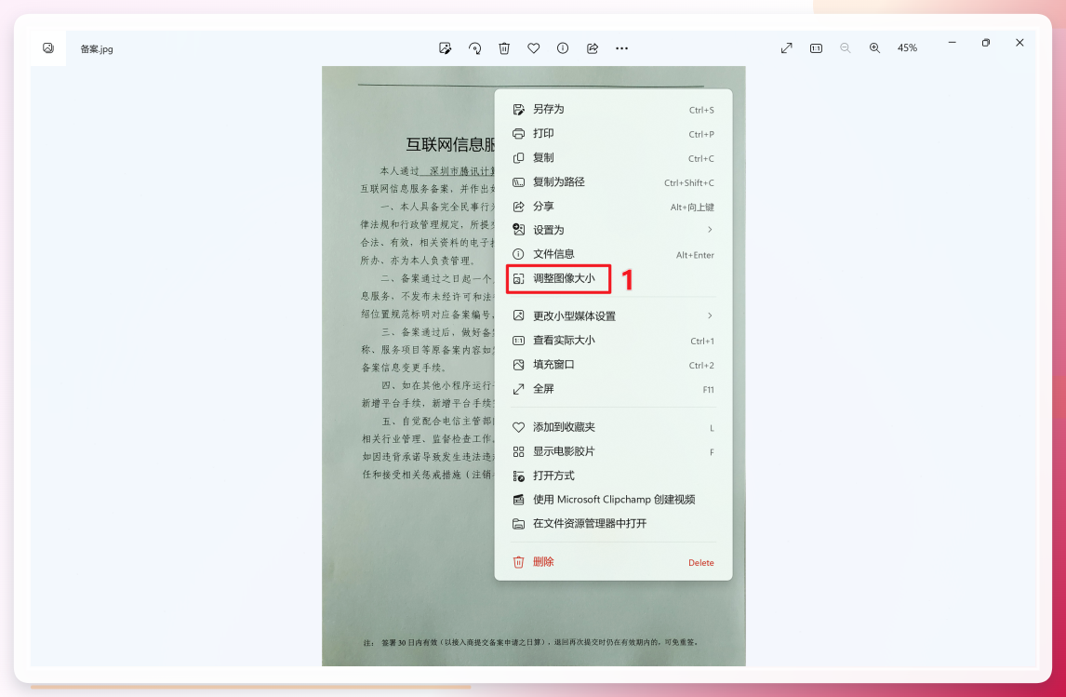The height and width of the screenshot is (697, 1066).
Task: Choose 添加到收藏夹 menu entry
Action: [x=613, y=428]
